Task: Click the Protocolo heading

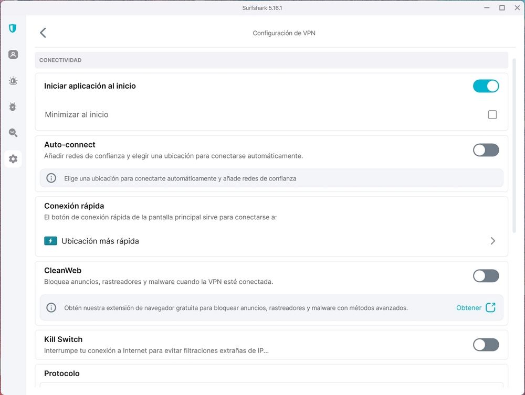Action: pos(62,373)
